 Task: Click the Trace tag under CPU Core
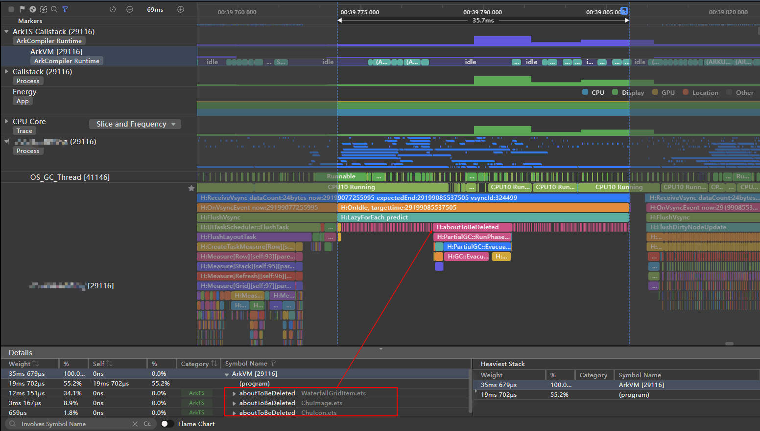(x=24, y=131)
